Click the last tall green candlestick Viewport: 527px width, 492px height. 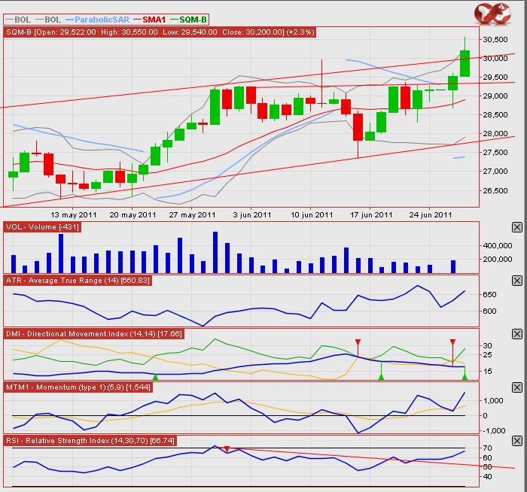(465, 63)
